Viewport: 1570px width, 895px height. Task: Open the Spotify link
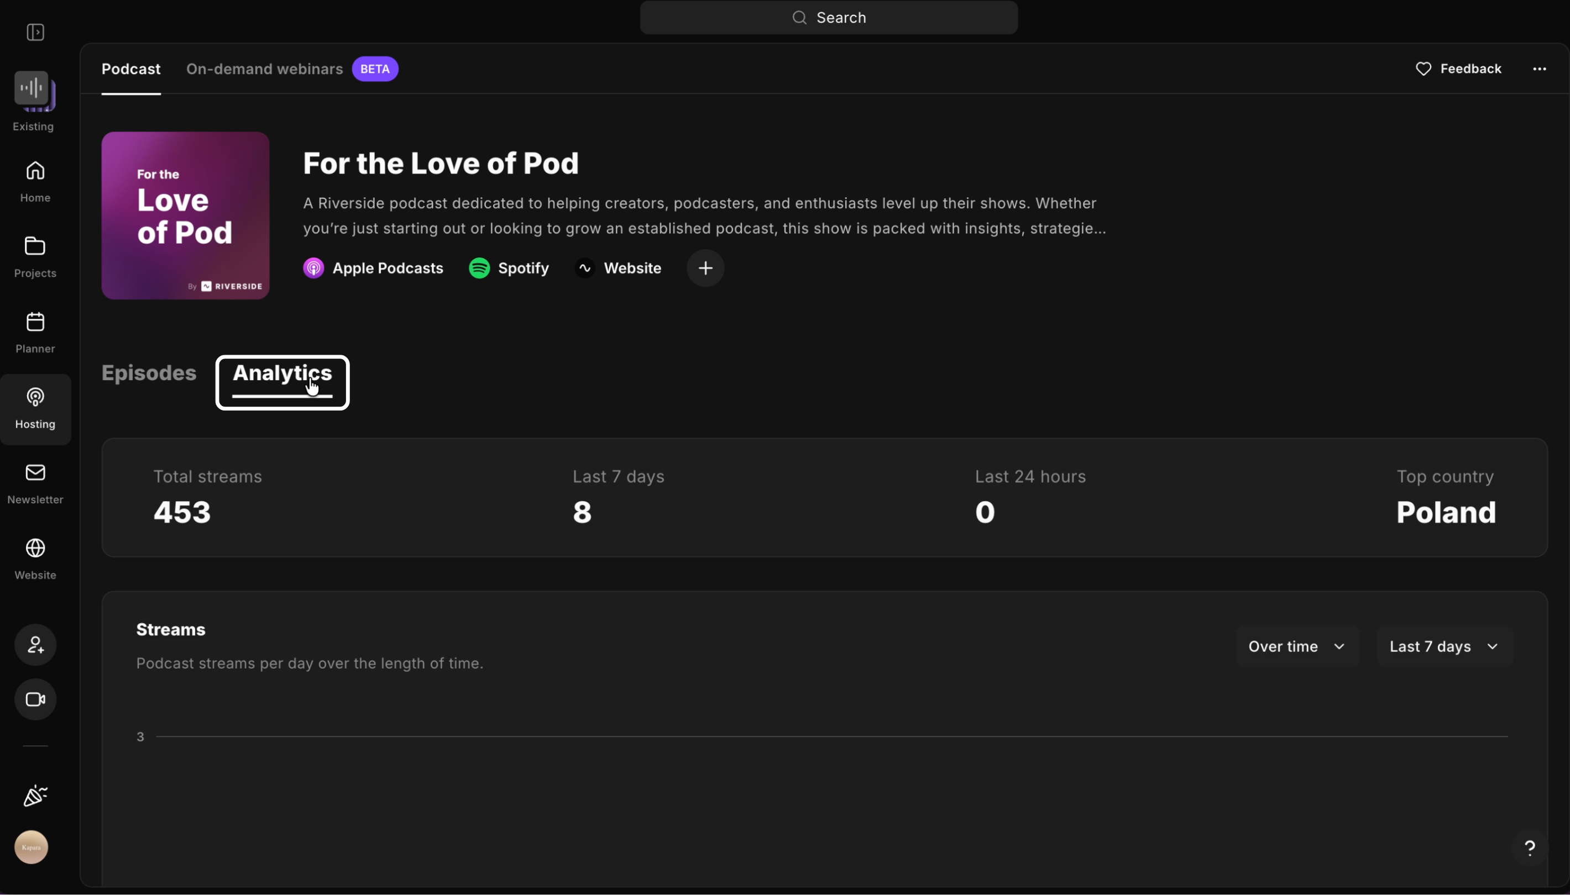click(509, 268)
